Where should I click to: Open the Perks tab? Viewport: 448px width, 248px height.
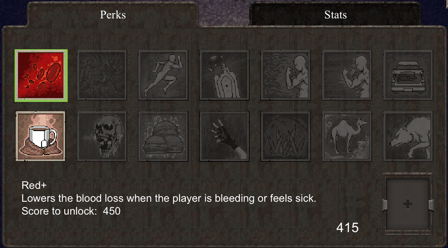pos(113,15)
